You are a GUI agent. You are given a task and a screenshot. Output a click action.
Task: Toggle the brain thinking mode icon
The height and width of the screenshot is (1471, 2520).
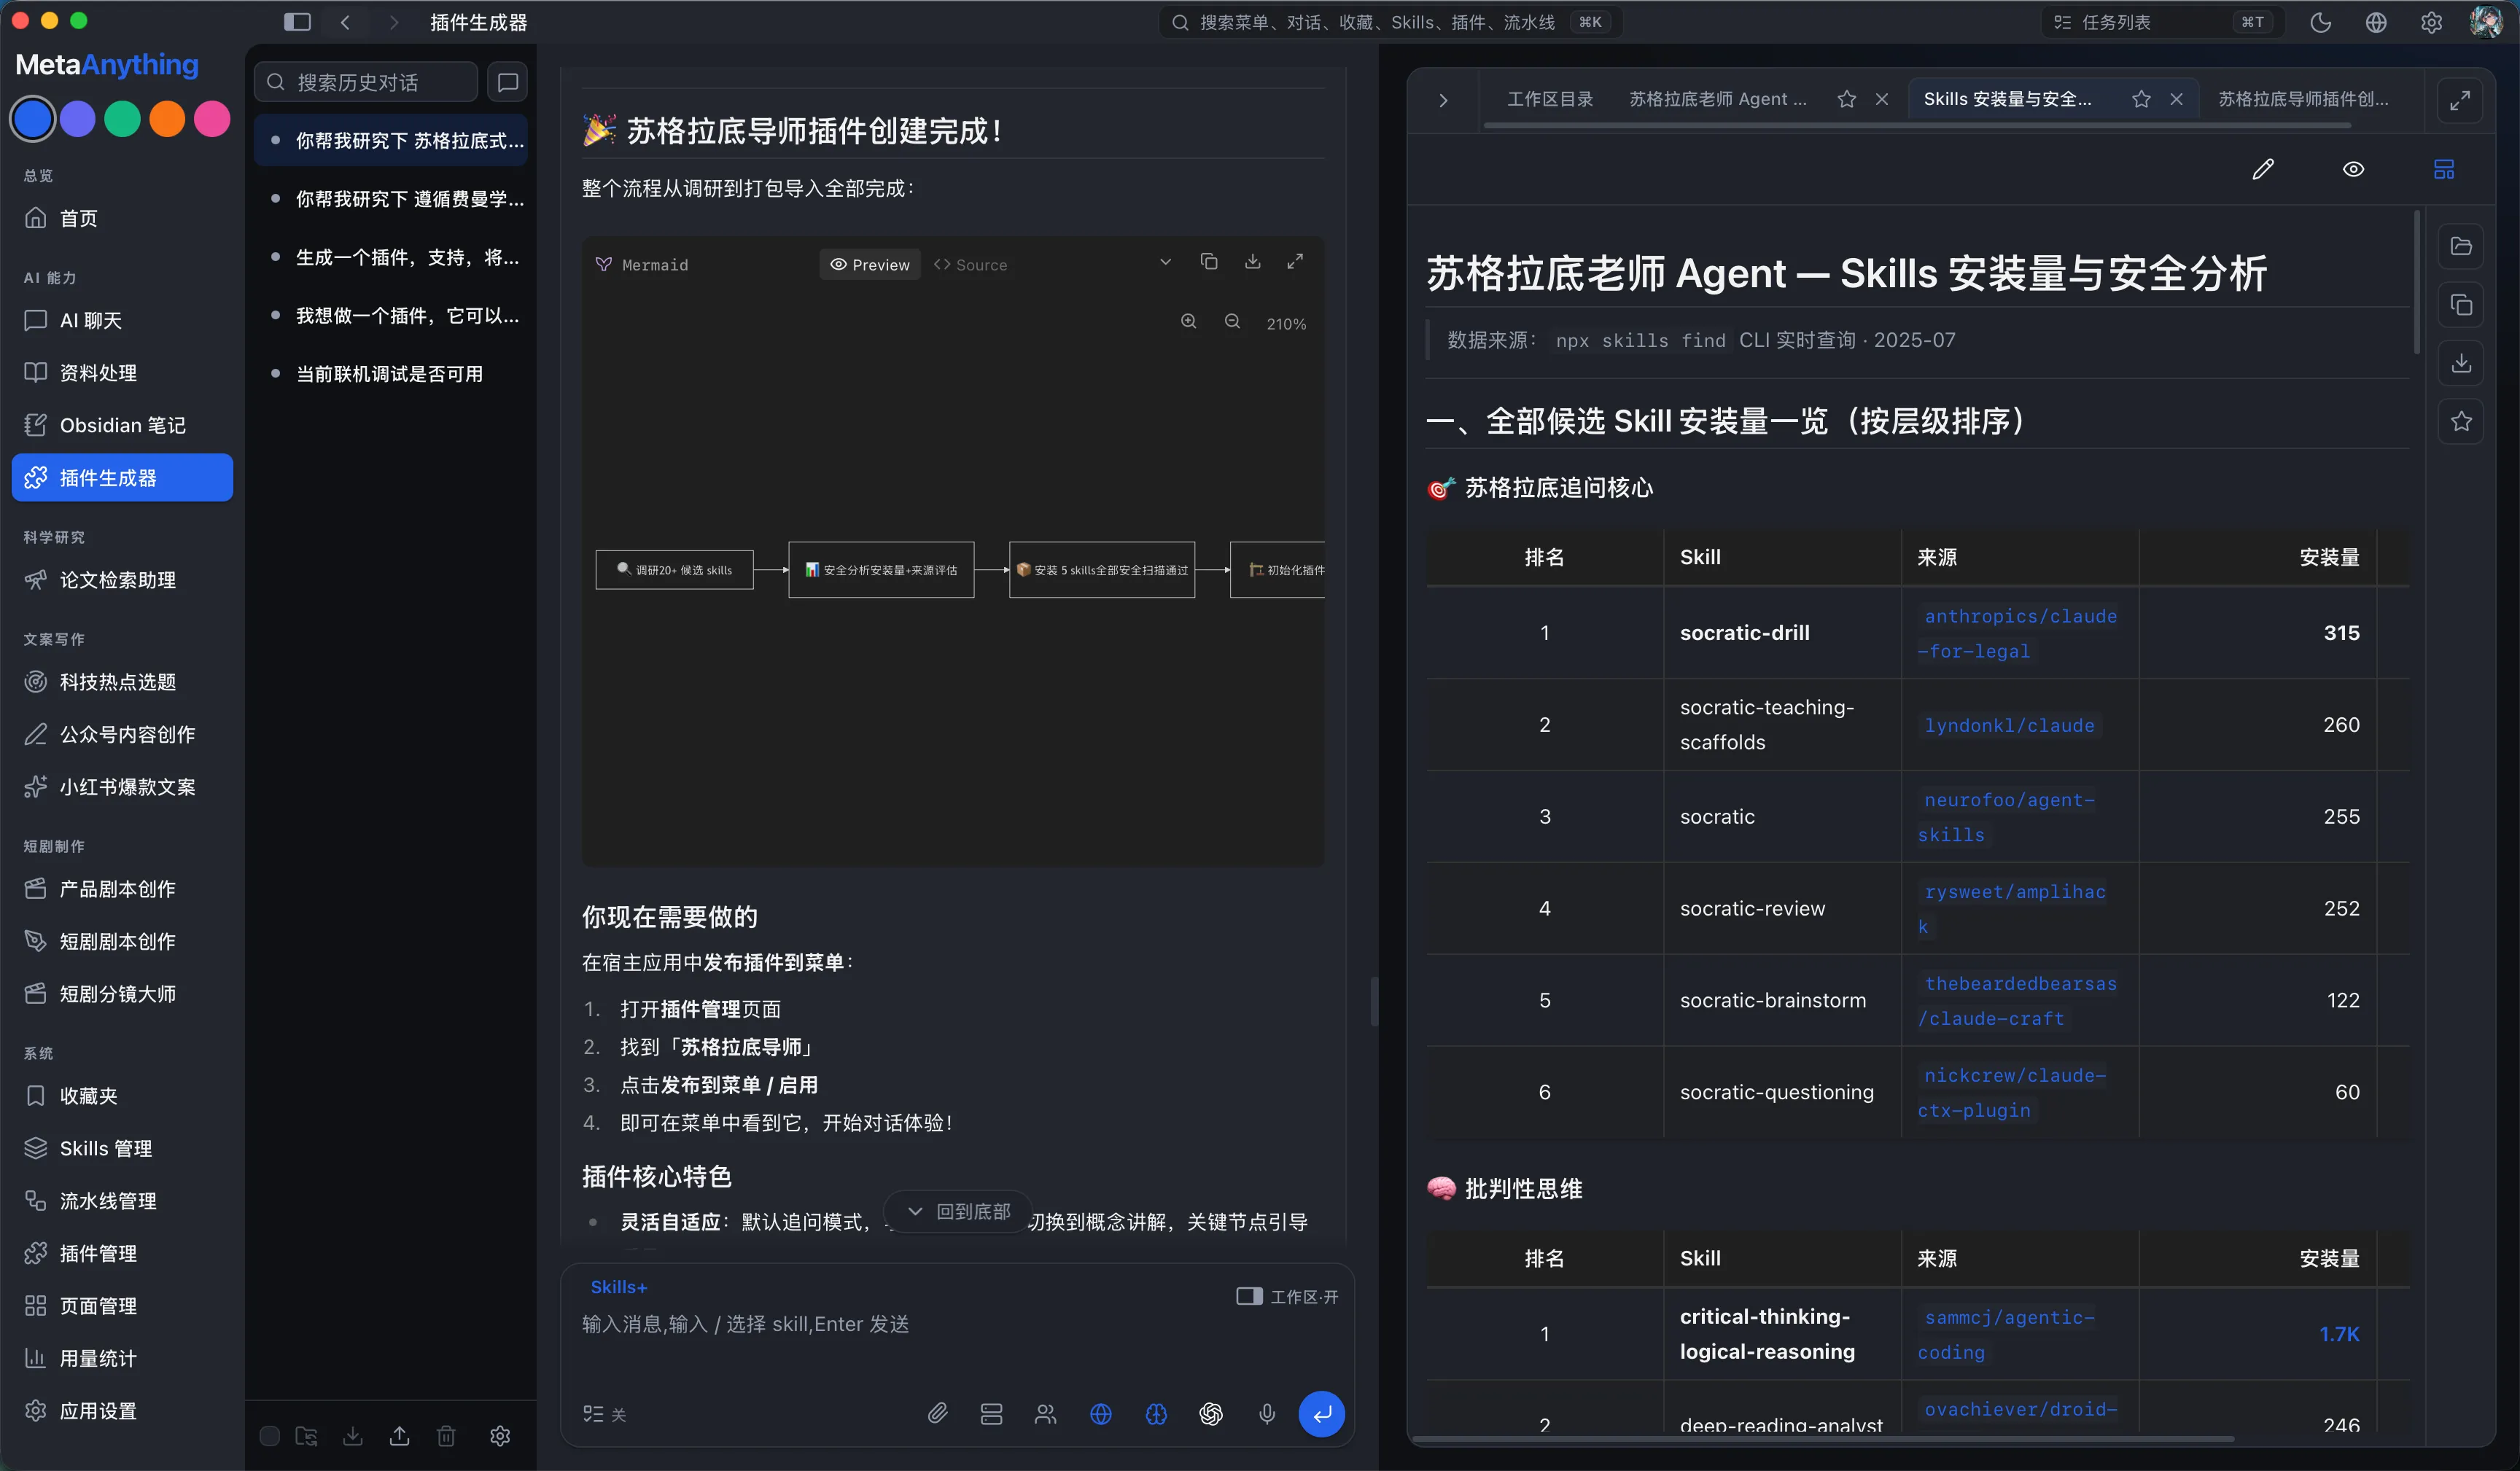point(1156,1413)
